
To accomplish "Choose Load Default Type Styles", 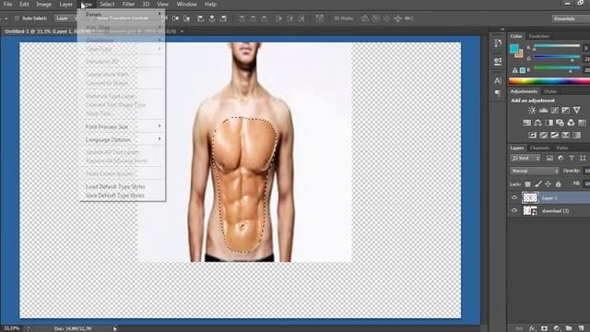I will (115, 186).
